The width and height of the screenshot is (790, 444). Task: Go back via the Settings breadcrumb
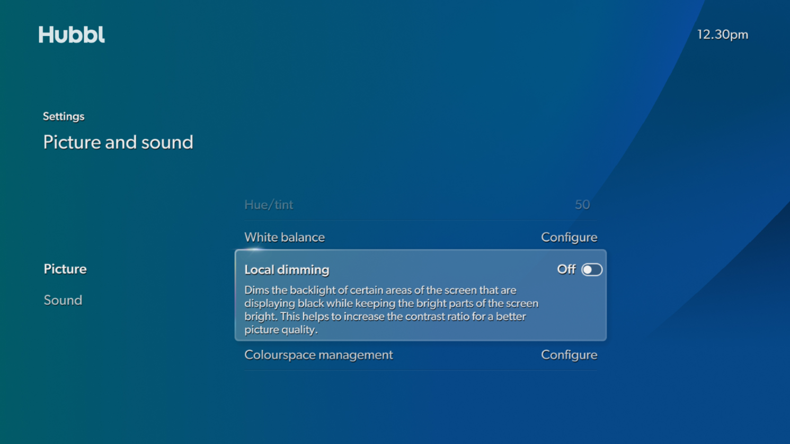point(64,116)
